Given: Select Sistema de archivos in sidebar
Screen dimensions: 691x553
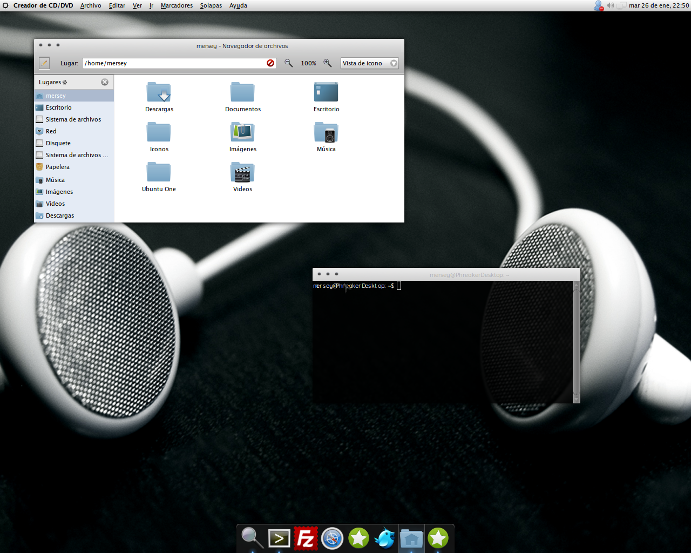Looking at the screenshot, I should [73, 119].
